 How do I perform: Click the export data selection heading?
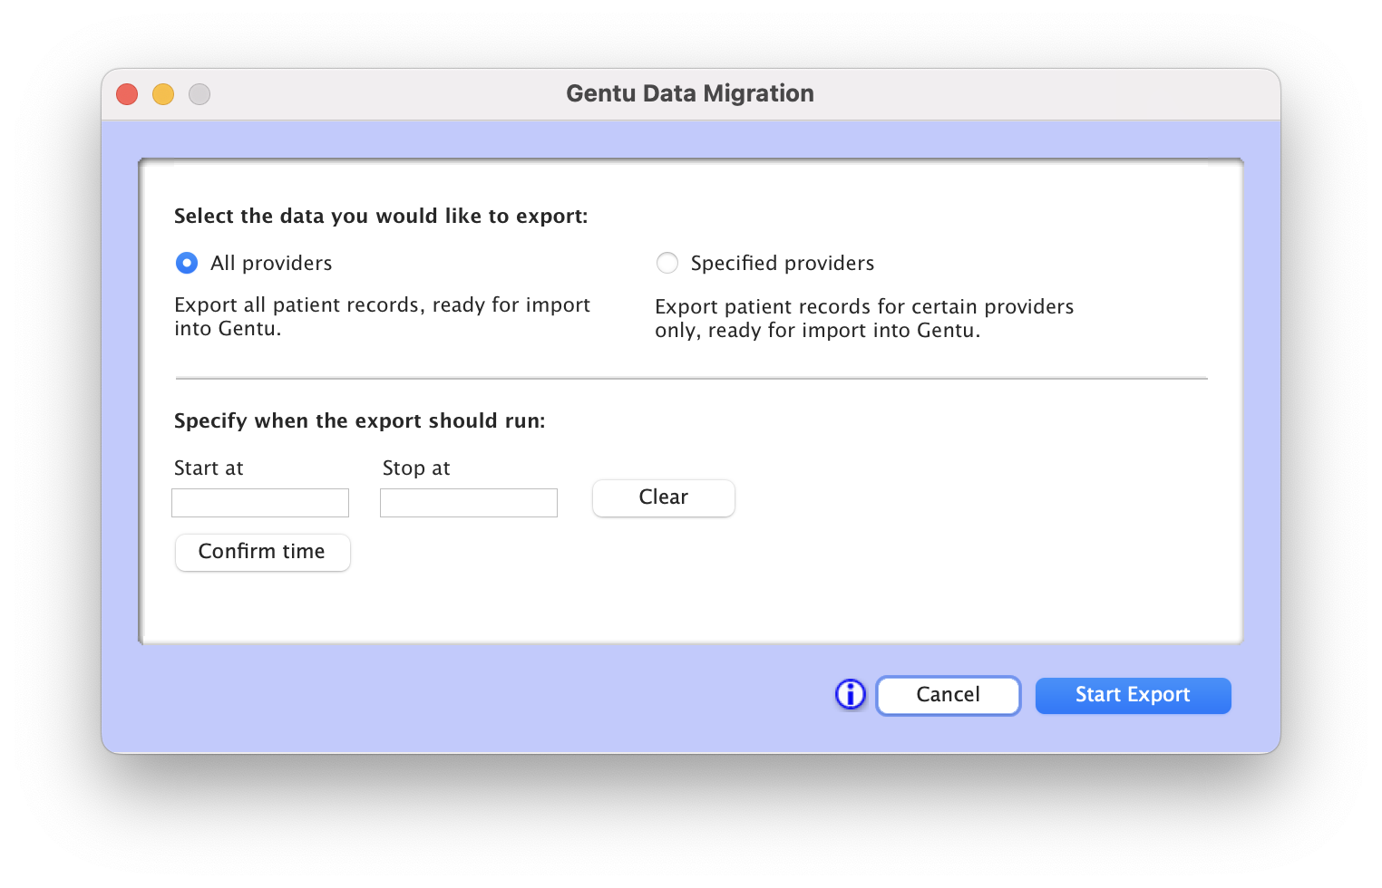[381, 216]
